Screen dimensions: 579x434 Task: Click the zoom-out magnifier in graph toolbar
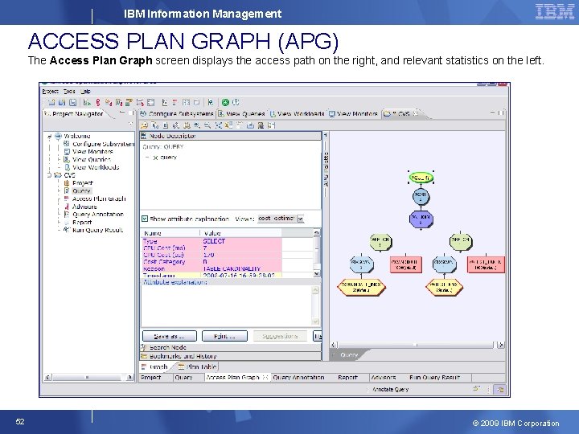coord(207,125)
